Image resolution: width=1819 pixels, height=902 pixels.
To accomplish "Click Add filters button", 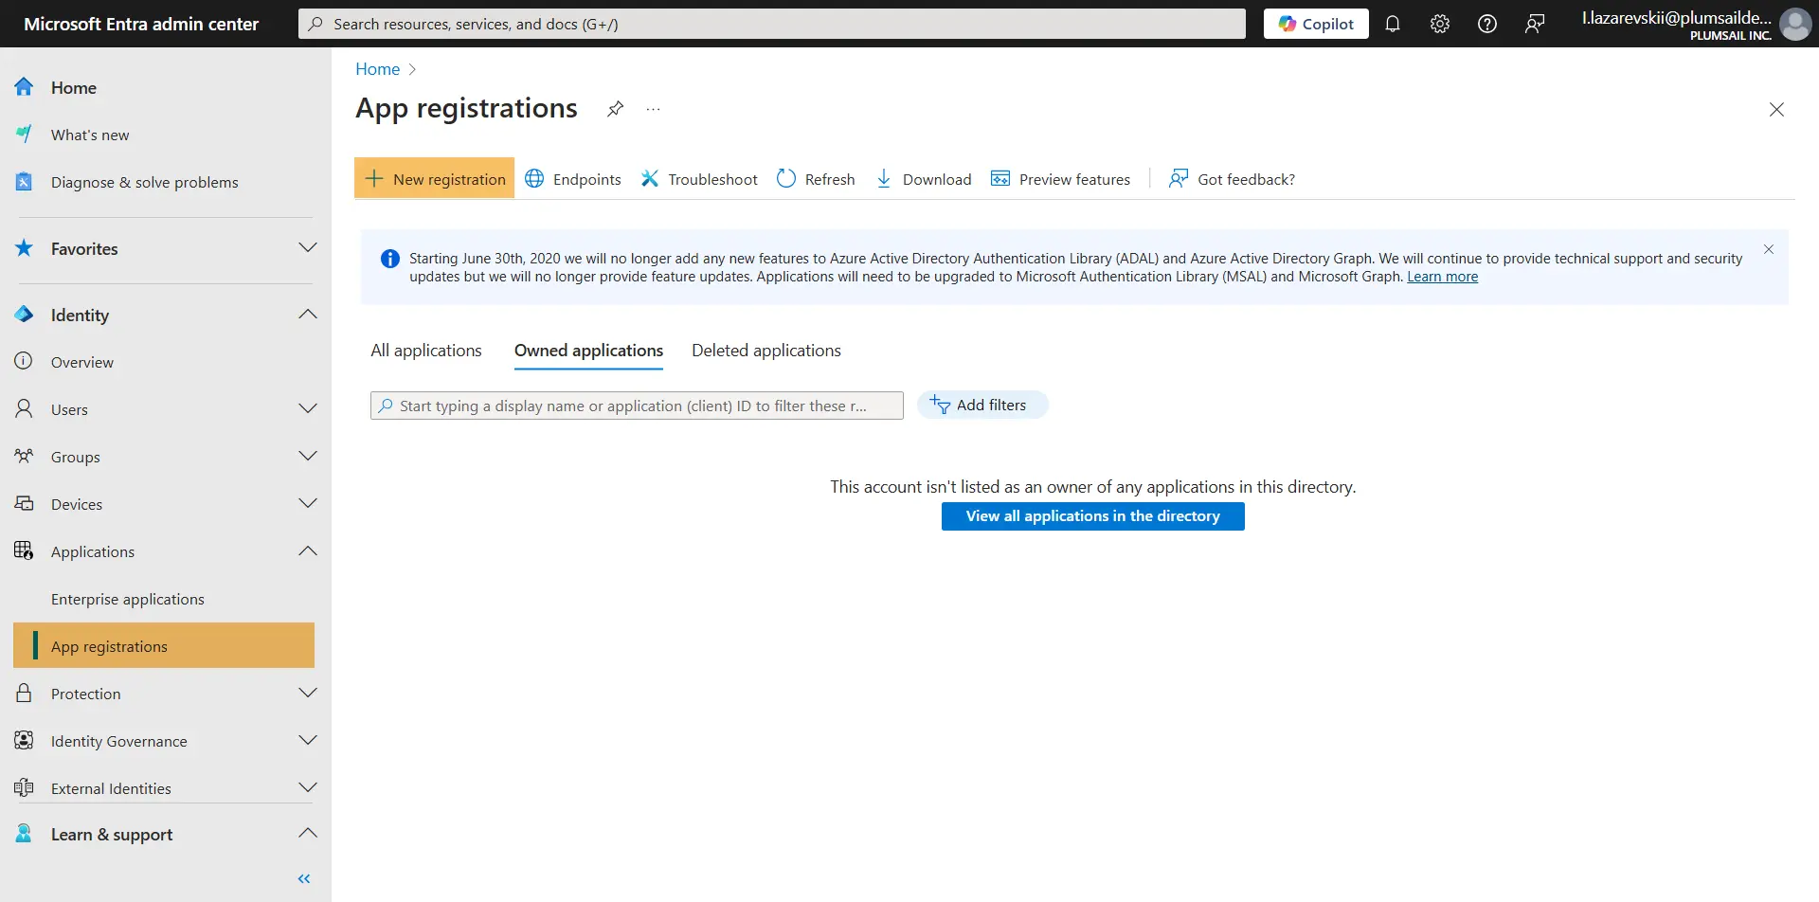I will click(982, 405).
